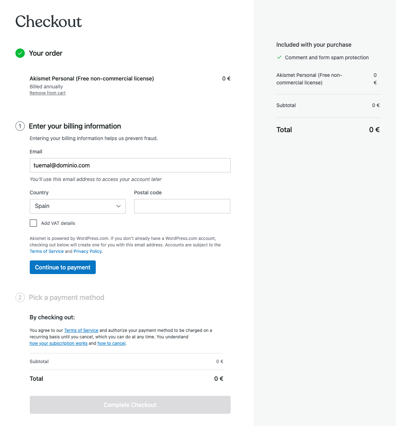The image size is (396, 426).
Task: Click the Country dropdown chevron arrow
Action: click(118, 206)
